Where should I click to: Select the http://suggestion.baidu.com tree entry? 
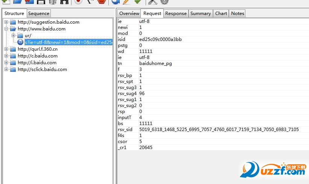49,22
